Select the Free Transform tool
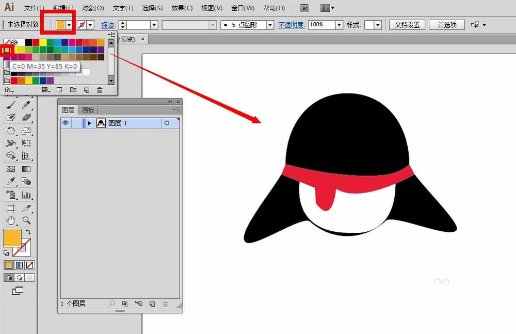This screenshot has height=334, width=516. 26,144
